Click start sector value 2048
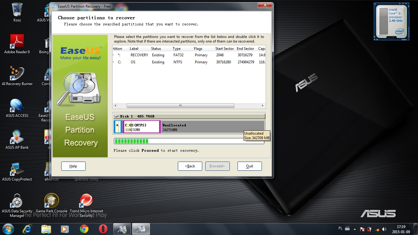Viewport: 418px width, 235px height. (x=220, y=55)
